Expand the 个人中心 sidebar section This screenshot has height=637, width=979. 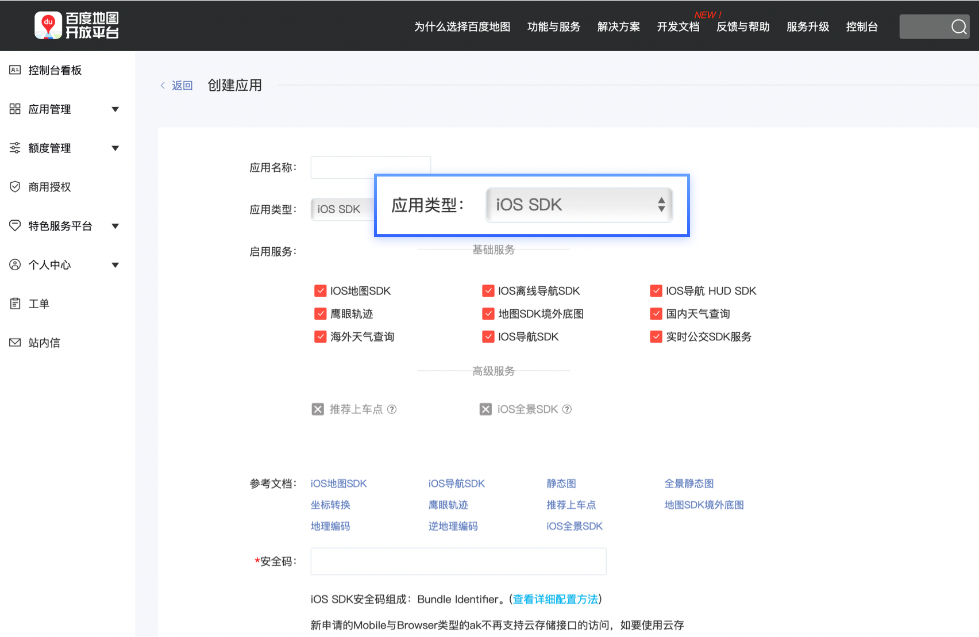tap(115, 264)
